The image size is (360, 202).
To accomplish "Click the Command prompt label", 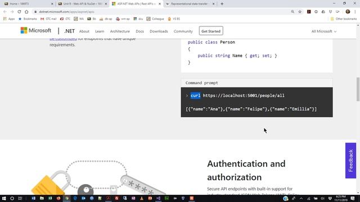I will coord(201,83).
